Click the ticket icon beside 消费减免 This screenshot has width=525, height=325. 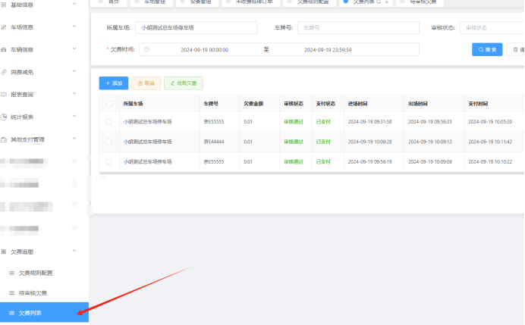point(4,72)
